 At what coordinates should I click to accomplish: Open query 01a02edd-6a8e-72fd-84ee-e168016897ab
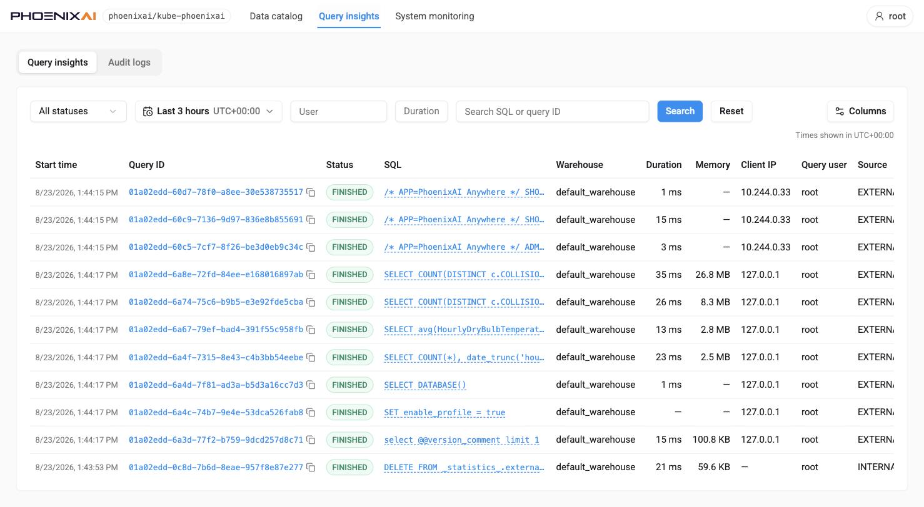(x=216, y=275)
